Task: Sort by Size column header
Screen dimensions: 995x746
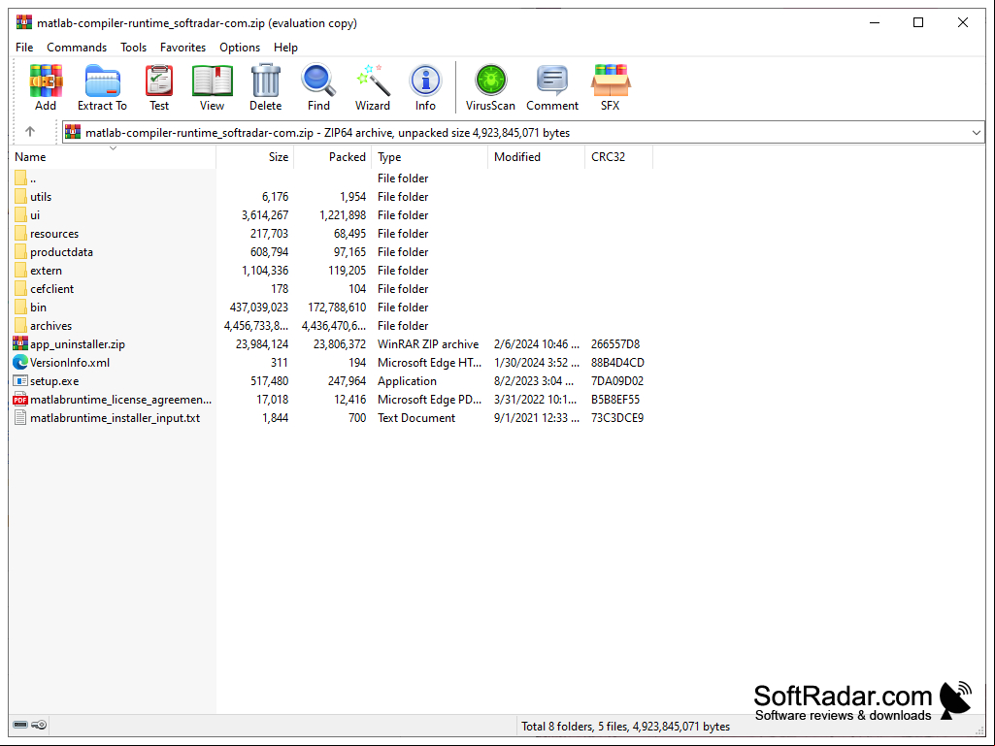Action: point(255,157)
